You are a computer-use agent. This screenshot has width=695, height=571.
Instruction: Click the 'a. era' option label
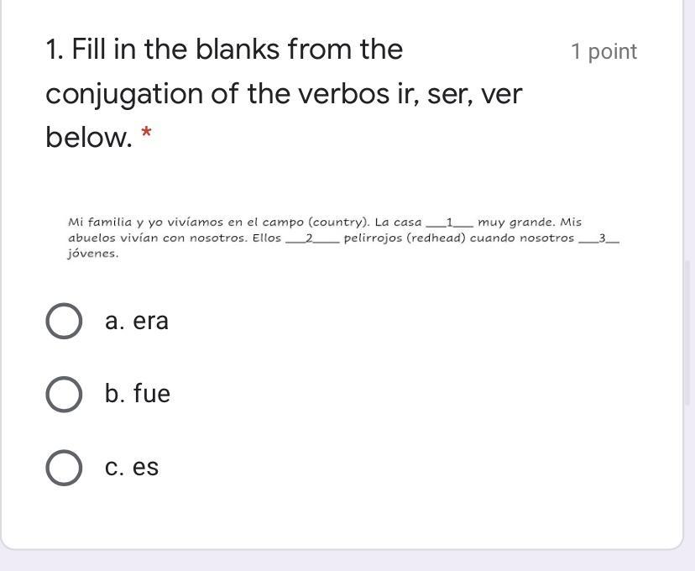(x=137, y=321)
